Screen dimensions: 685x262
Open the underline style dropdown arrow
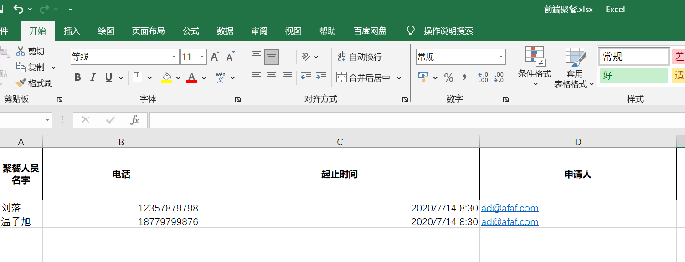click(x=121, y=78)
